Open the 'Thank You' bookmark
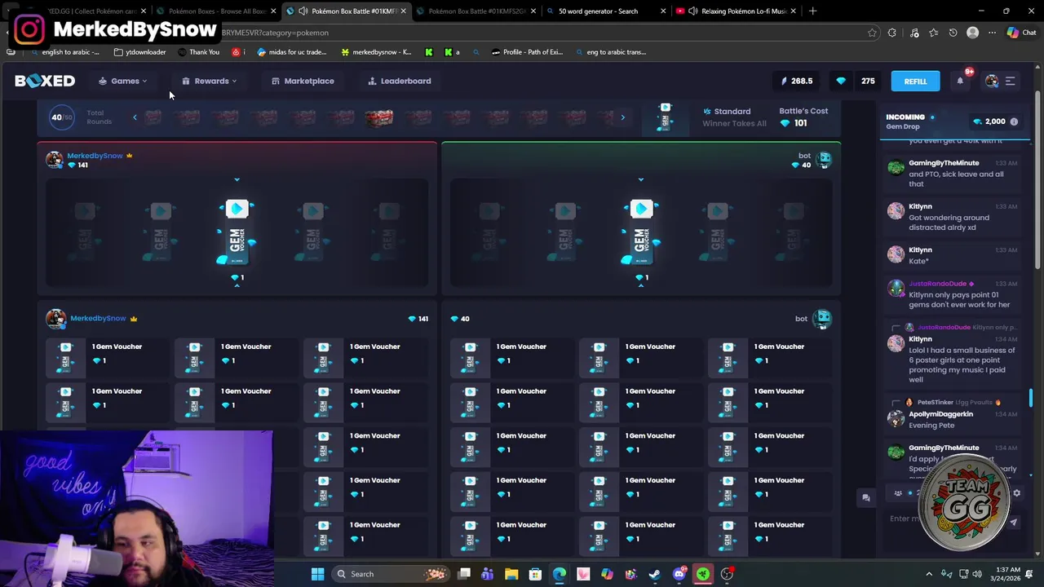1044x587 pixels. tap(198, 52)
